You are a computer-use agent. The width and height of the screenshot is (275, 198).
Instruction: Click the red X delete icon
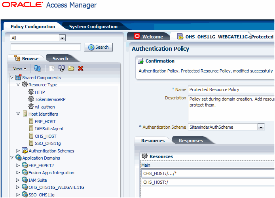pos(80,68)
